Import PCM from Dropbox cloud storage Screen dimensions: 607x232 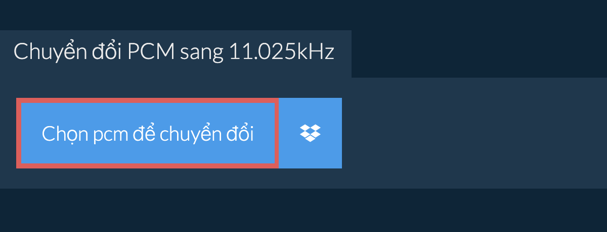click(311, 133)
